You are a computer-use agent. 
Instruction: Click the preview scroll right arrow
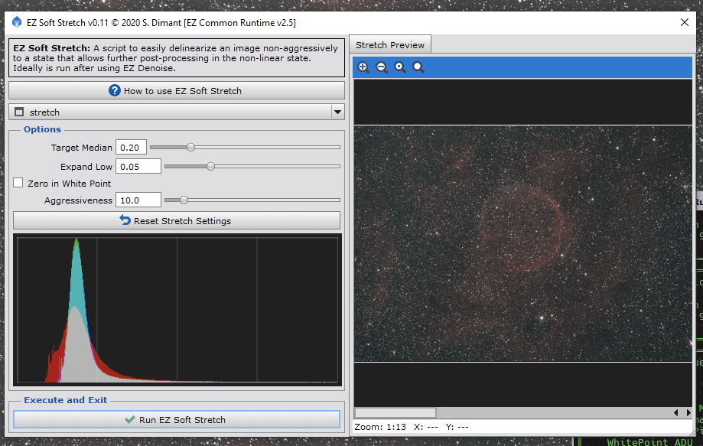pos(688,412)
